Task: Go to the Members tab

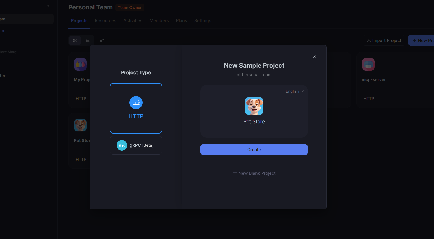Action: (159, 20)
